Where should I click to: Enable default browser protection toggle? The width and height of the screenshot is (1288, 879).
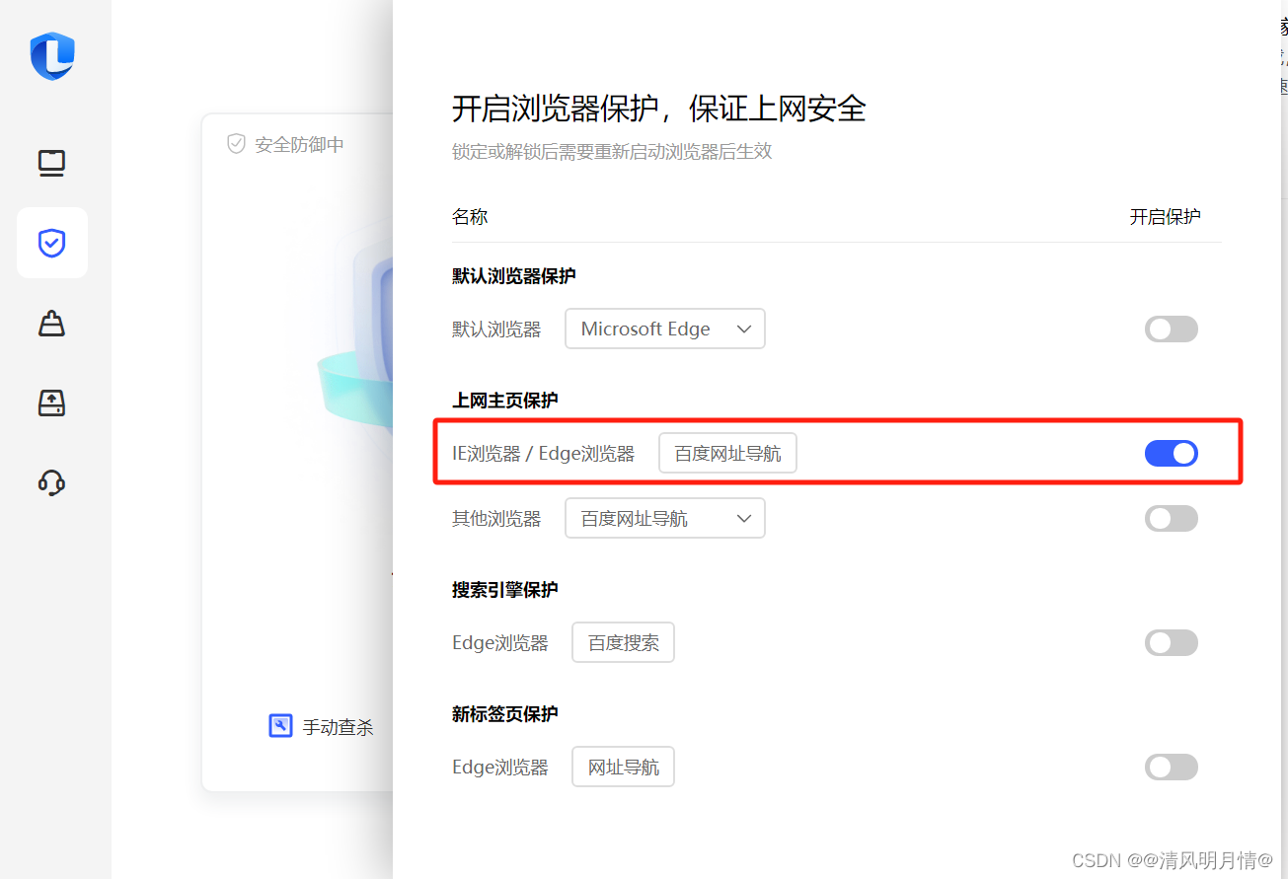(x=1172, y=330)
